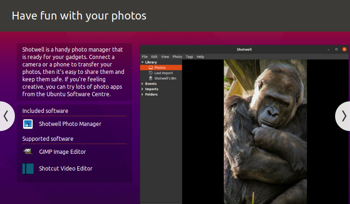Go to the previous slide arrow
Viewport: 350px width, 204px height.
[x=6, y=116]
